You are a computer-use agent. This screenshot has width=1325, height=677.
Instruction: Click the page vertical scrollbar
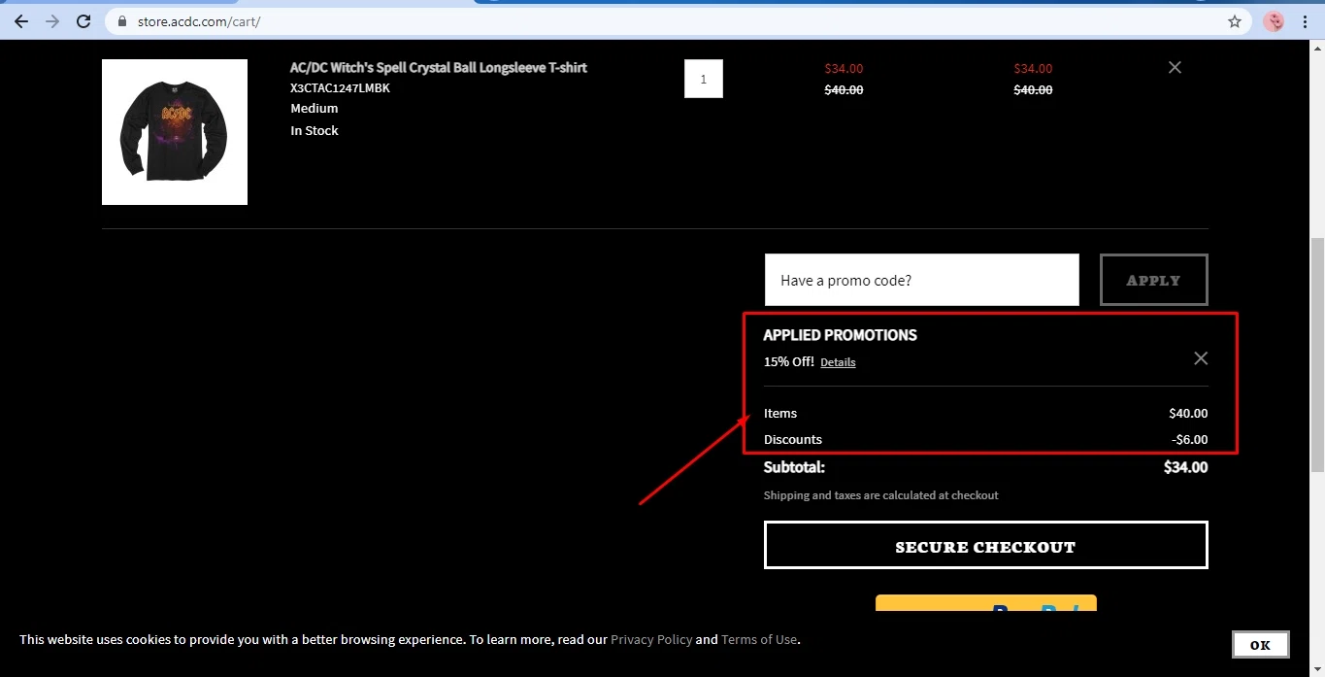[1317, 357]
